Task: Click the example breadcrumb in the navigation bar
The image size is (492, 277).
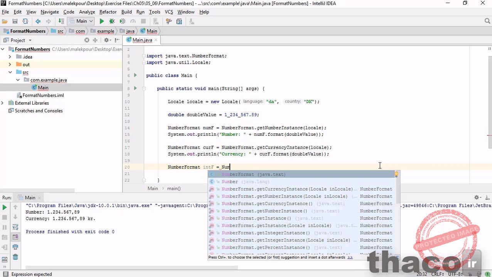Action: [x=105, y=31]
